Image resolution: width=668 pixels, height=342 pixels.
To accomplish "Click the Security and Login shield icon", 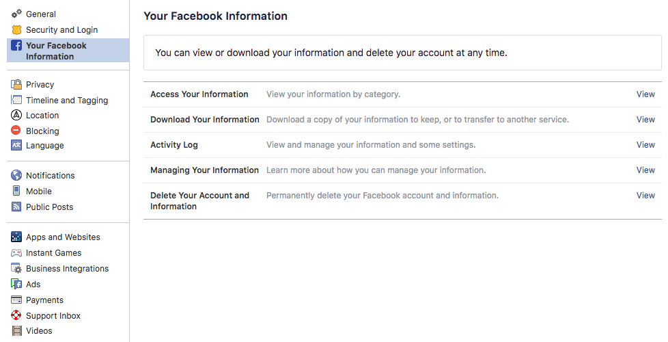I will pyautogui.click(x=16, y=30).
